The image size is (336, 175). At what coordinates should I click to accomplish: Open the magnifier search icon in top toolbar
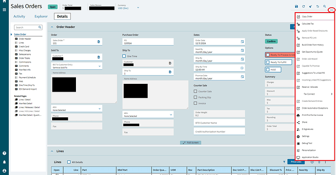pyautogui.click(x=325, y=6)
